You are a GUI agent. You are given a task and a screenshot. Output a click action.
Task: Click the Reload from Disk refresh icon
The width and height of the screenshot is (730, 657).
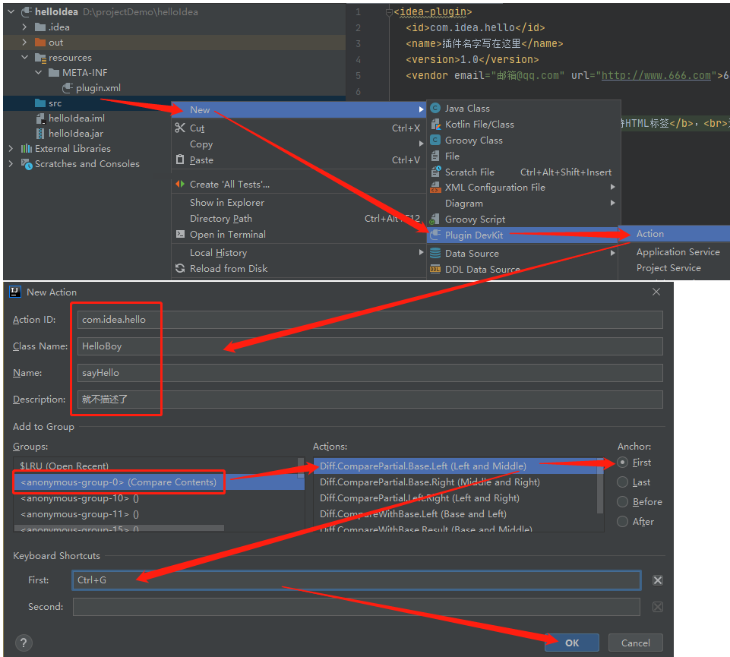point(180,268)
